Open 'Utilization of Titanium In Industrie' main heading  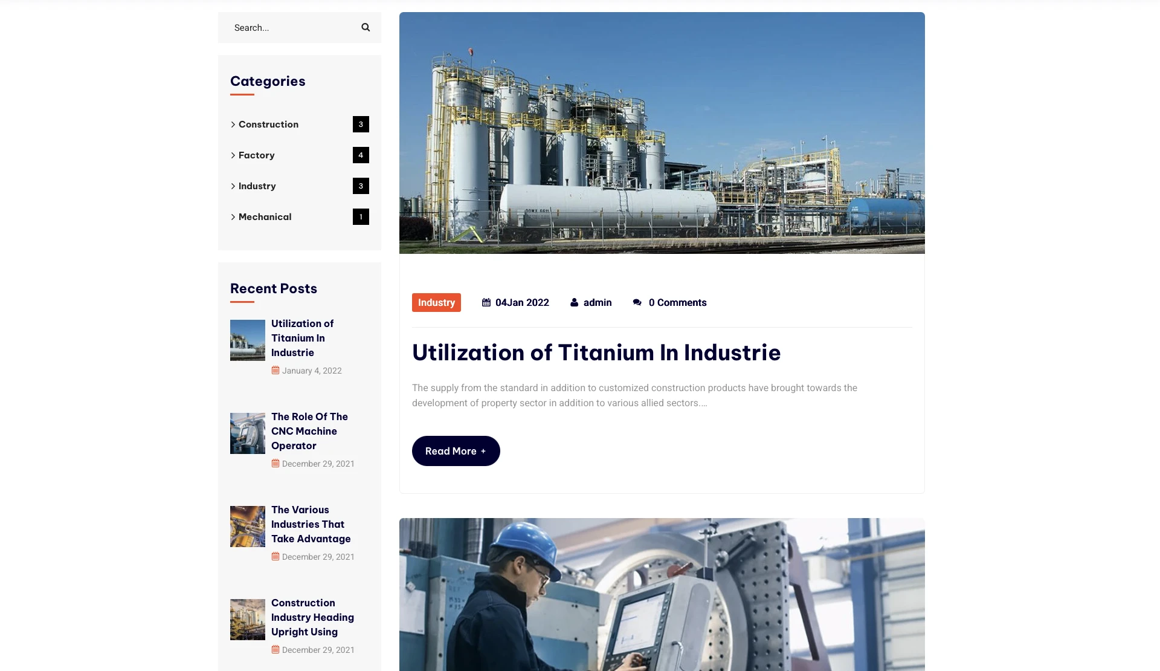click(x=596, y=352)
